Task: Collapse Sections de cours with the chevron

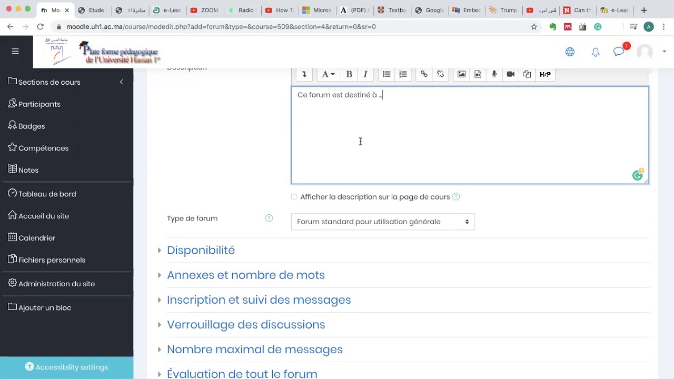Action: pyautogui.click(x=122, y=82)
